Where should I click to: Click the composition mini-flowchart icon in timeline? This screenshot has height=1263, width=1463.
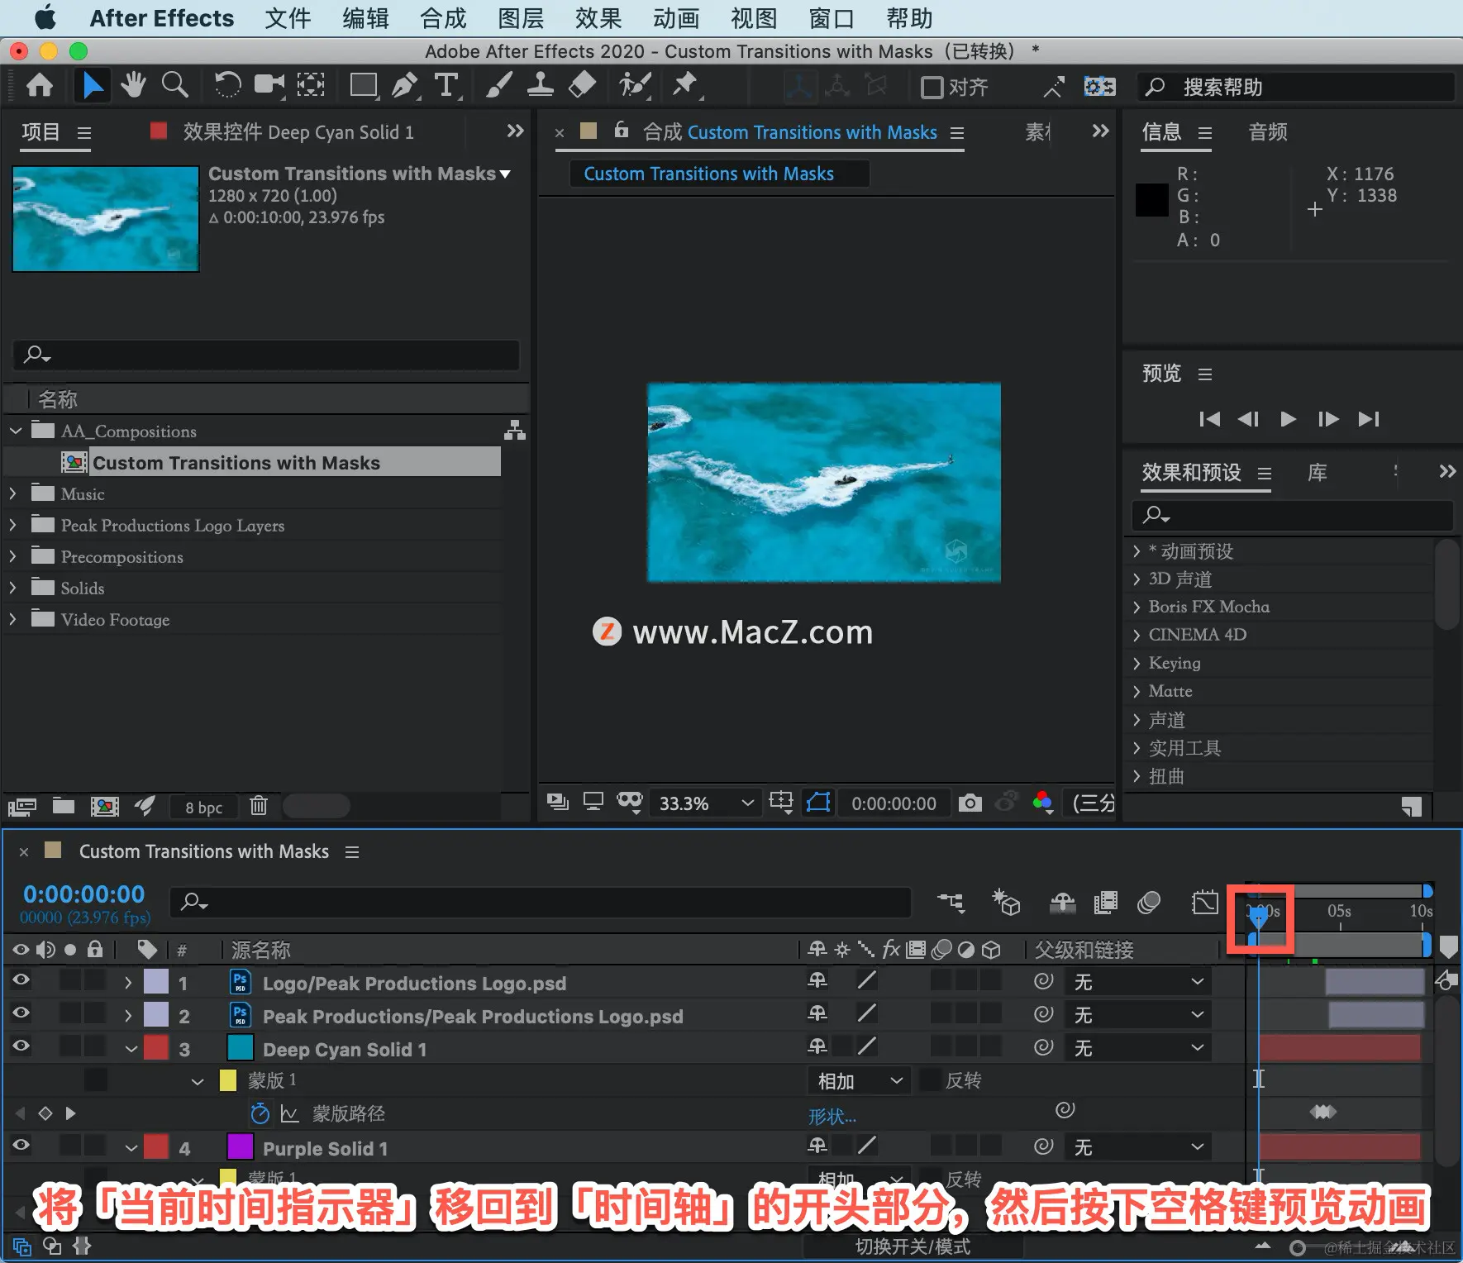(x=951, y=903)
